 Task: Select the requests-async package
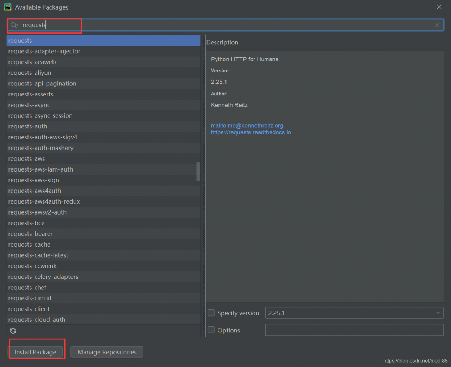click(x=104, y=105)
